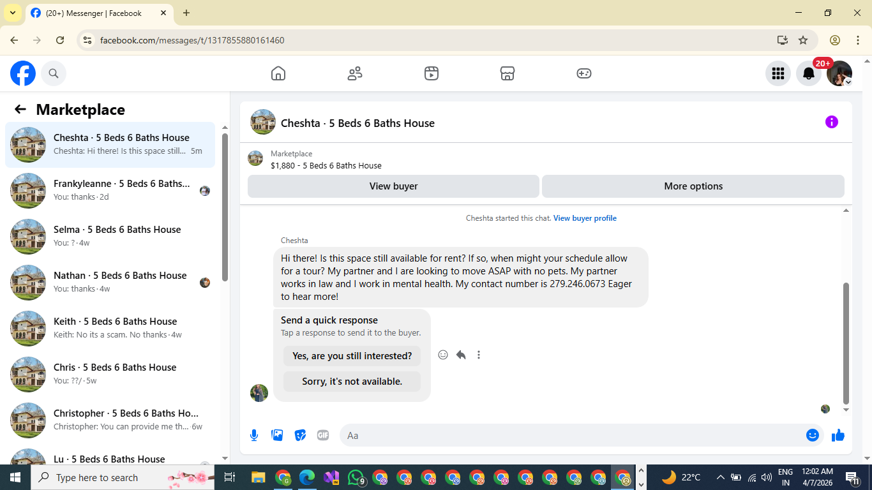Open the Facebook apps grid menu

pos(778,73)
